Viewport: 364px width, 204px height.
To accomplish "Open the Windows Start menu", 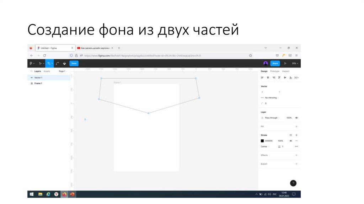I will coord(32,194).
